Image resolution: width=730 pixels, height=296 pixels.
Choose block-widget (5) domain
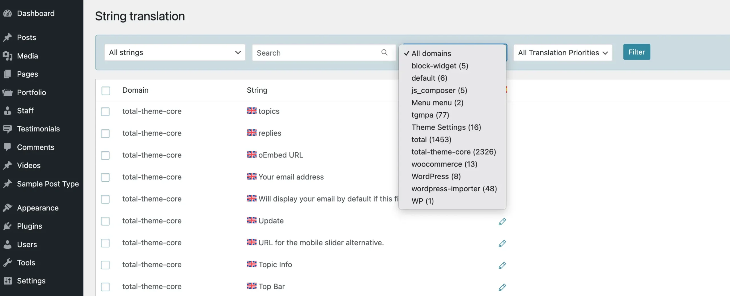pos(452,66)
